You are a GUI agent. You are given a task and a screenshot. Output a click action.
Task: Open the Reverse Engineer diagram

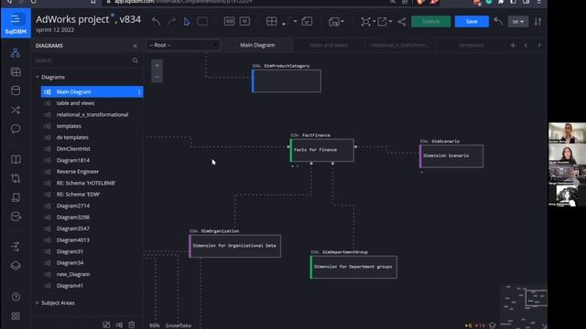click(78, 172)
